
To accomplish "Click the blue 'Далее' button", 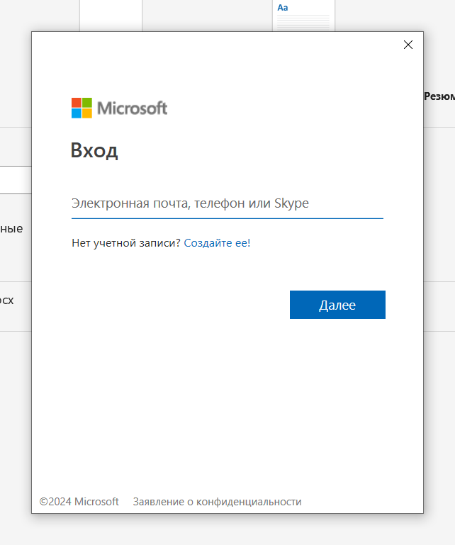I will pyautogui.click(x=337, y=305).
